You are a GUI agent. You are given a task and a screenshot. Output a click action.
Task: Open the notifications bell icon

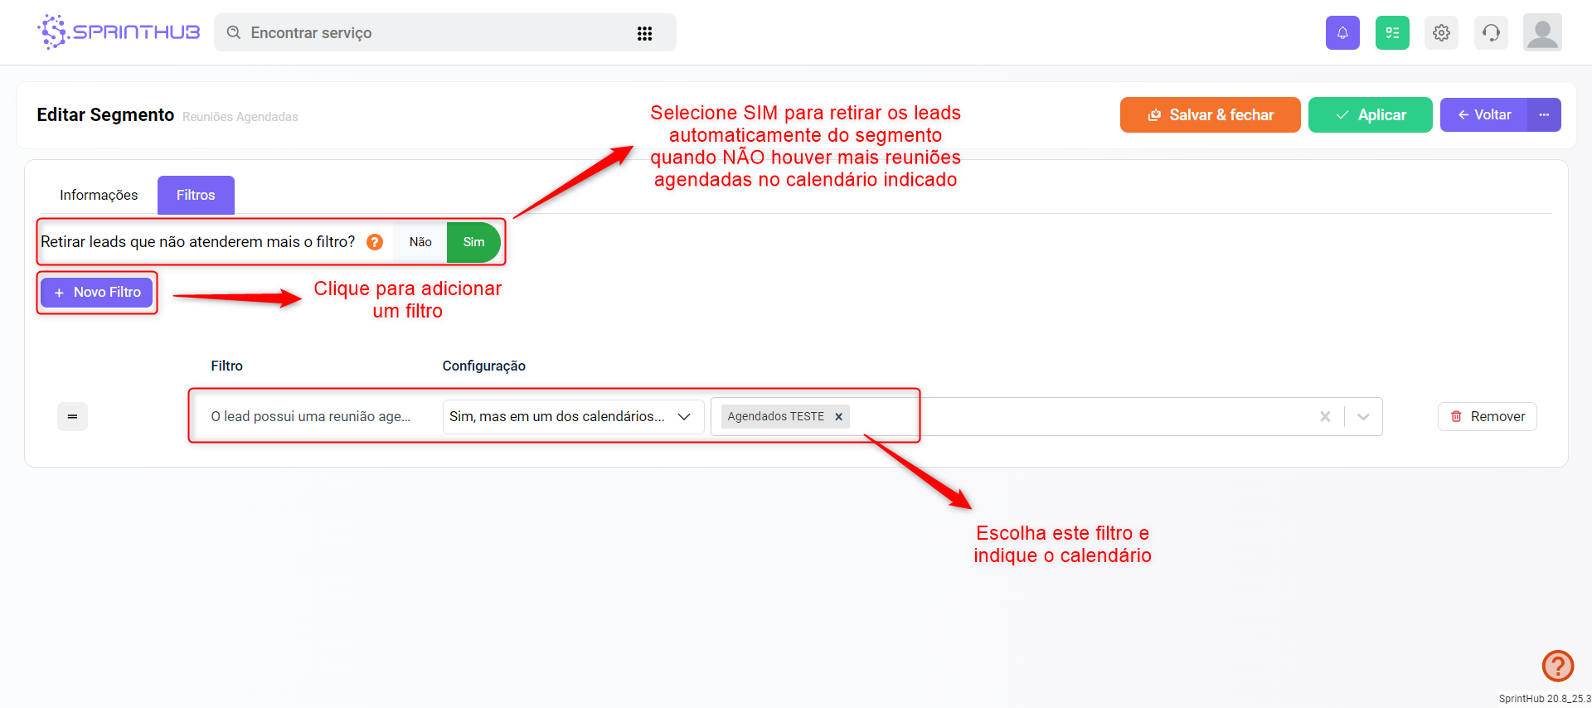1342,33
